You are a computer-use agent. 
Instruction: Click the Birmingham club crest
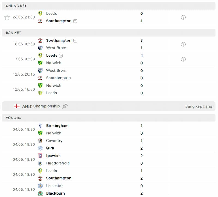pyautogui.click(x=40, y=126)
